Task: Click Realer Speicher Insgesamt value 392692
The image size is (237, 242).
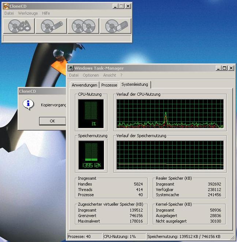Action: click(214, 184)
